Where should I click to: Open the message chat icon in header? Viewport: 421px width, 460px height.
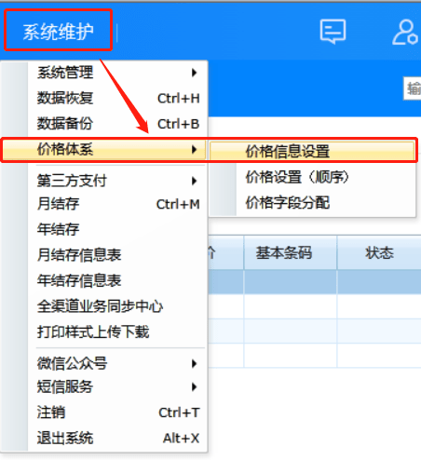(x=333, y=31)
